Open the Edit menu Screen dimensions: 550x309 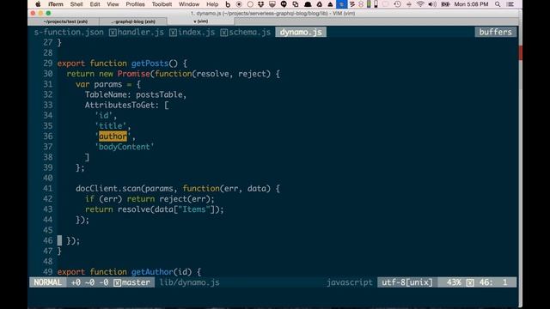pyautogui.click(x=95, y=4)
